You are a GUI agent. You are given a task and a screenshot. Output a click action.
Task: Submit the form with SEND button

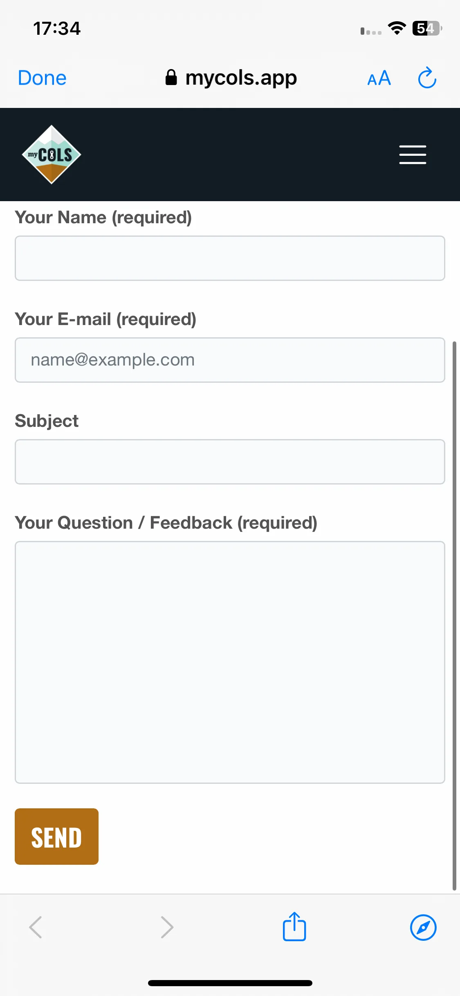[x=56, y=837]
